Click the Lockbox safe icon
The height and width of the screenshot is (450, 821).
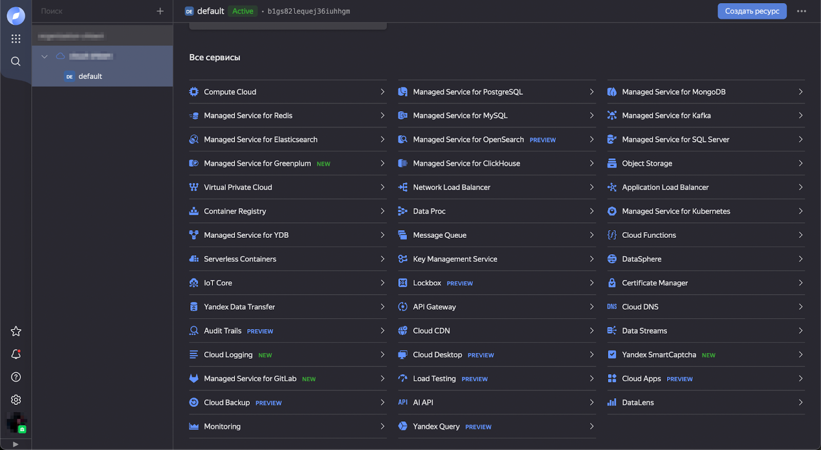pyautogui.click(x=403, y=283)
